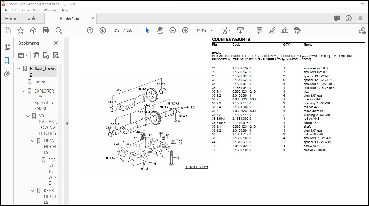Screen dimensions: 369x206
Task: Open the File menu
Action: [5, 10]
